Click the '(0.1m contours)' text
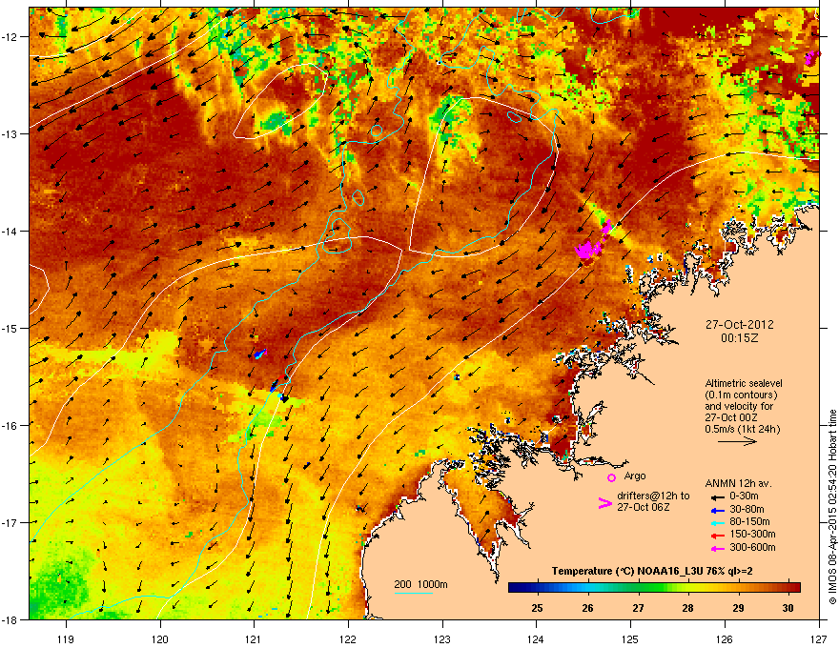This screenshot has width=839, height=648. coord(741,395)
